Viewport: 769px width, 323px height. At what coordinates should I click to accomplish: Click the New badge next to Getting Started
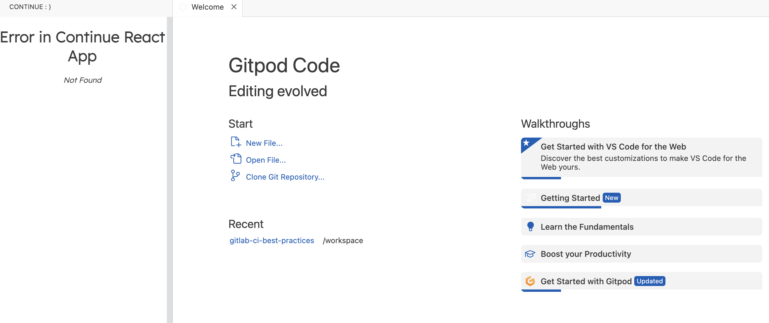coord(611,197)
